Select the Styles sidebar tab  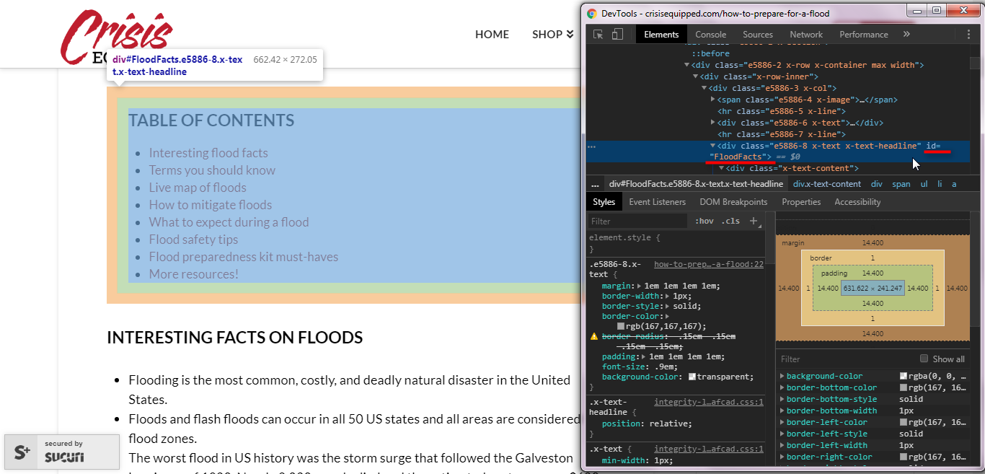[604, 202]
